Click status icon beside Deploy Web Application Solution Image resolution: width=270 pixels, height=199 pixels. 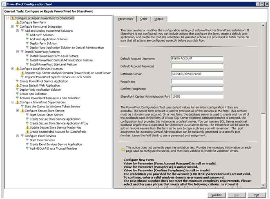[x=17, y=90]
